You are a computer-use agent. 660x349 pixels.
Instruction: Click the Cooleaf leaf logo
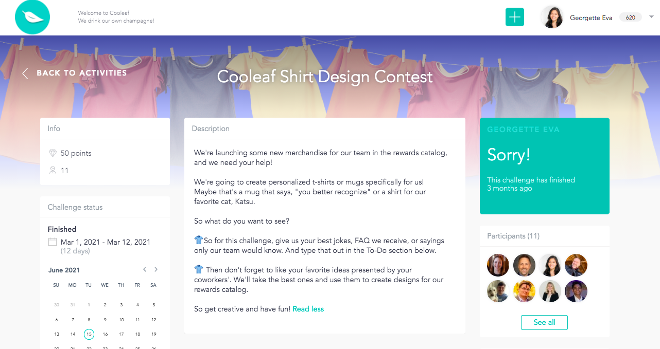point(32,17)
